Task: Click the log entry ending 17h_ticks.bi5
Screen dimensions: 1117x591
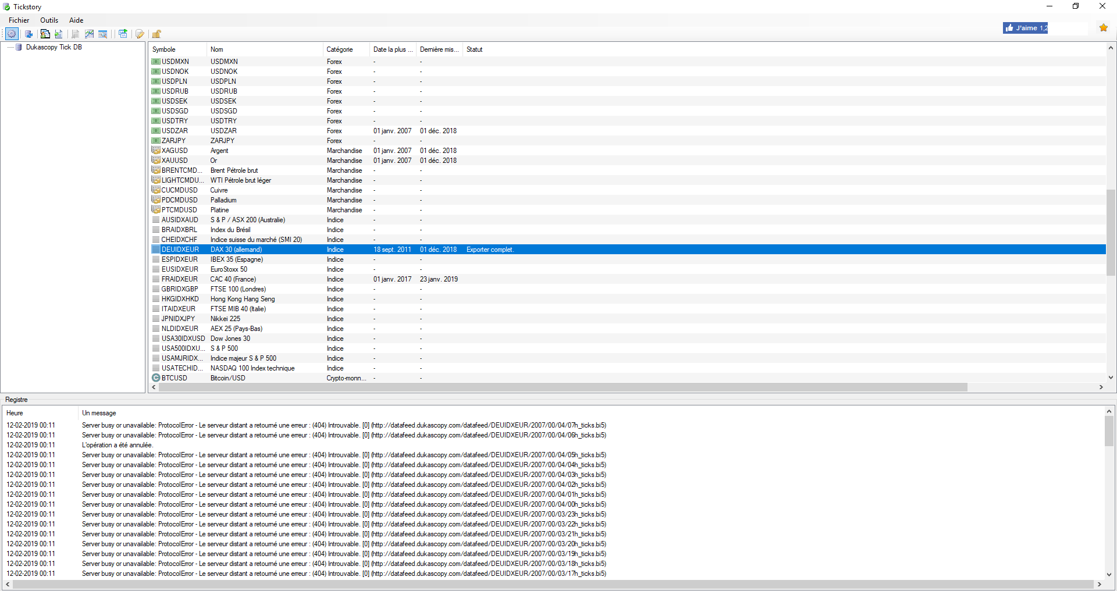Action: (344, 574)
